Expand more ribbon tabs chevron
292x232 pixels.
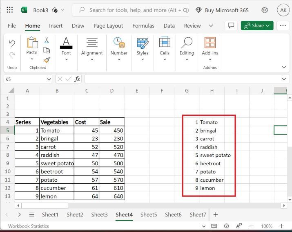[211, 25]
